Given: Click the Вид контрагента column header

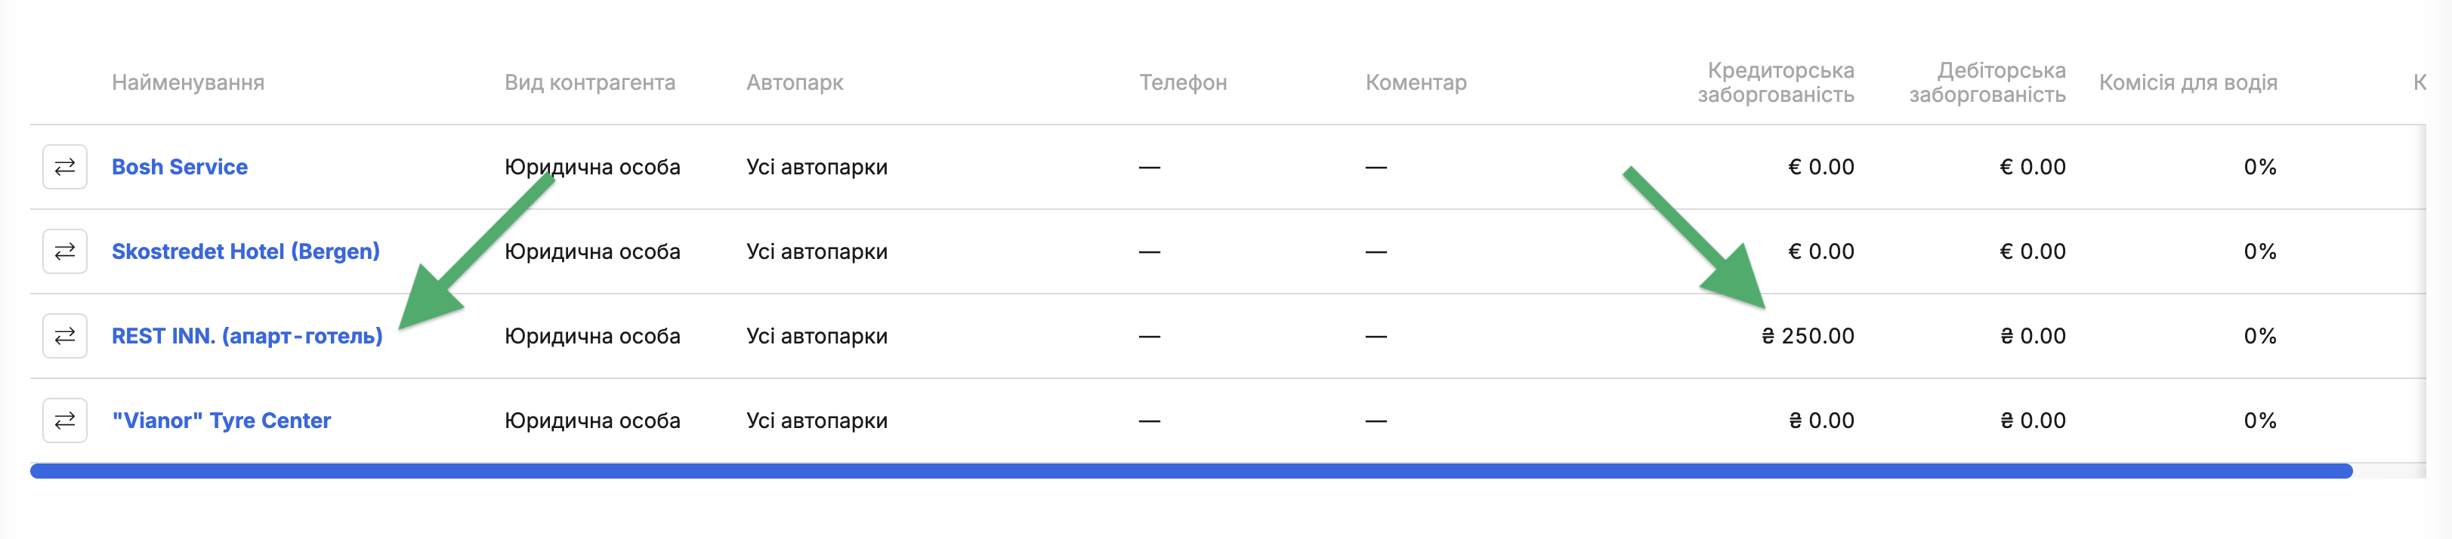Looking at the screenshot, I should point(590,83).
